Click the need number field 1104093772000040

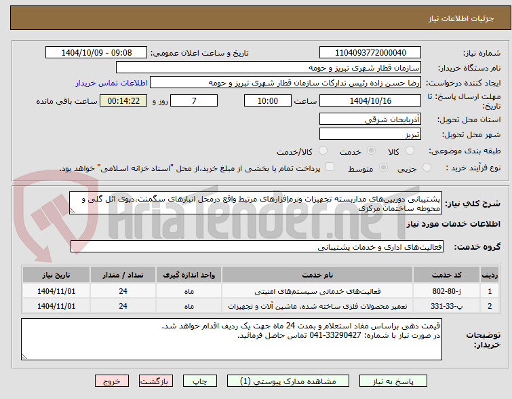coord(370,53)
